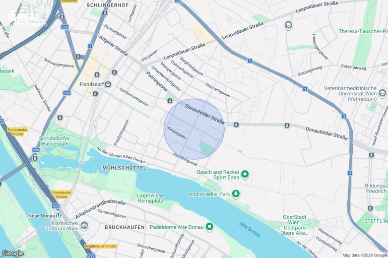Click the Brigittenauer-Brücke yellow label

(x=100, y=246)
